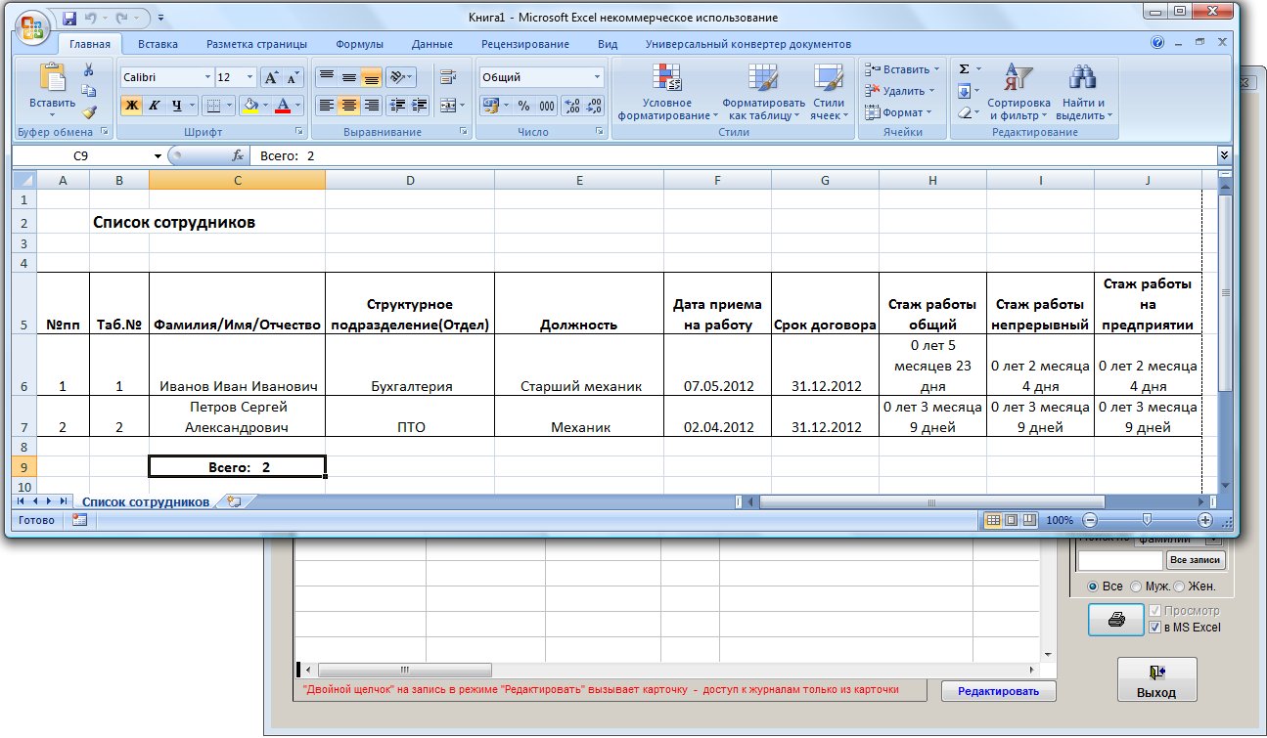Click the percent style icon

[x=523, y=106]
